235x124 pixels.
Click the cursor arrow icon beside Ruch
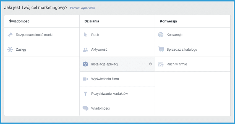85,35
